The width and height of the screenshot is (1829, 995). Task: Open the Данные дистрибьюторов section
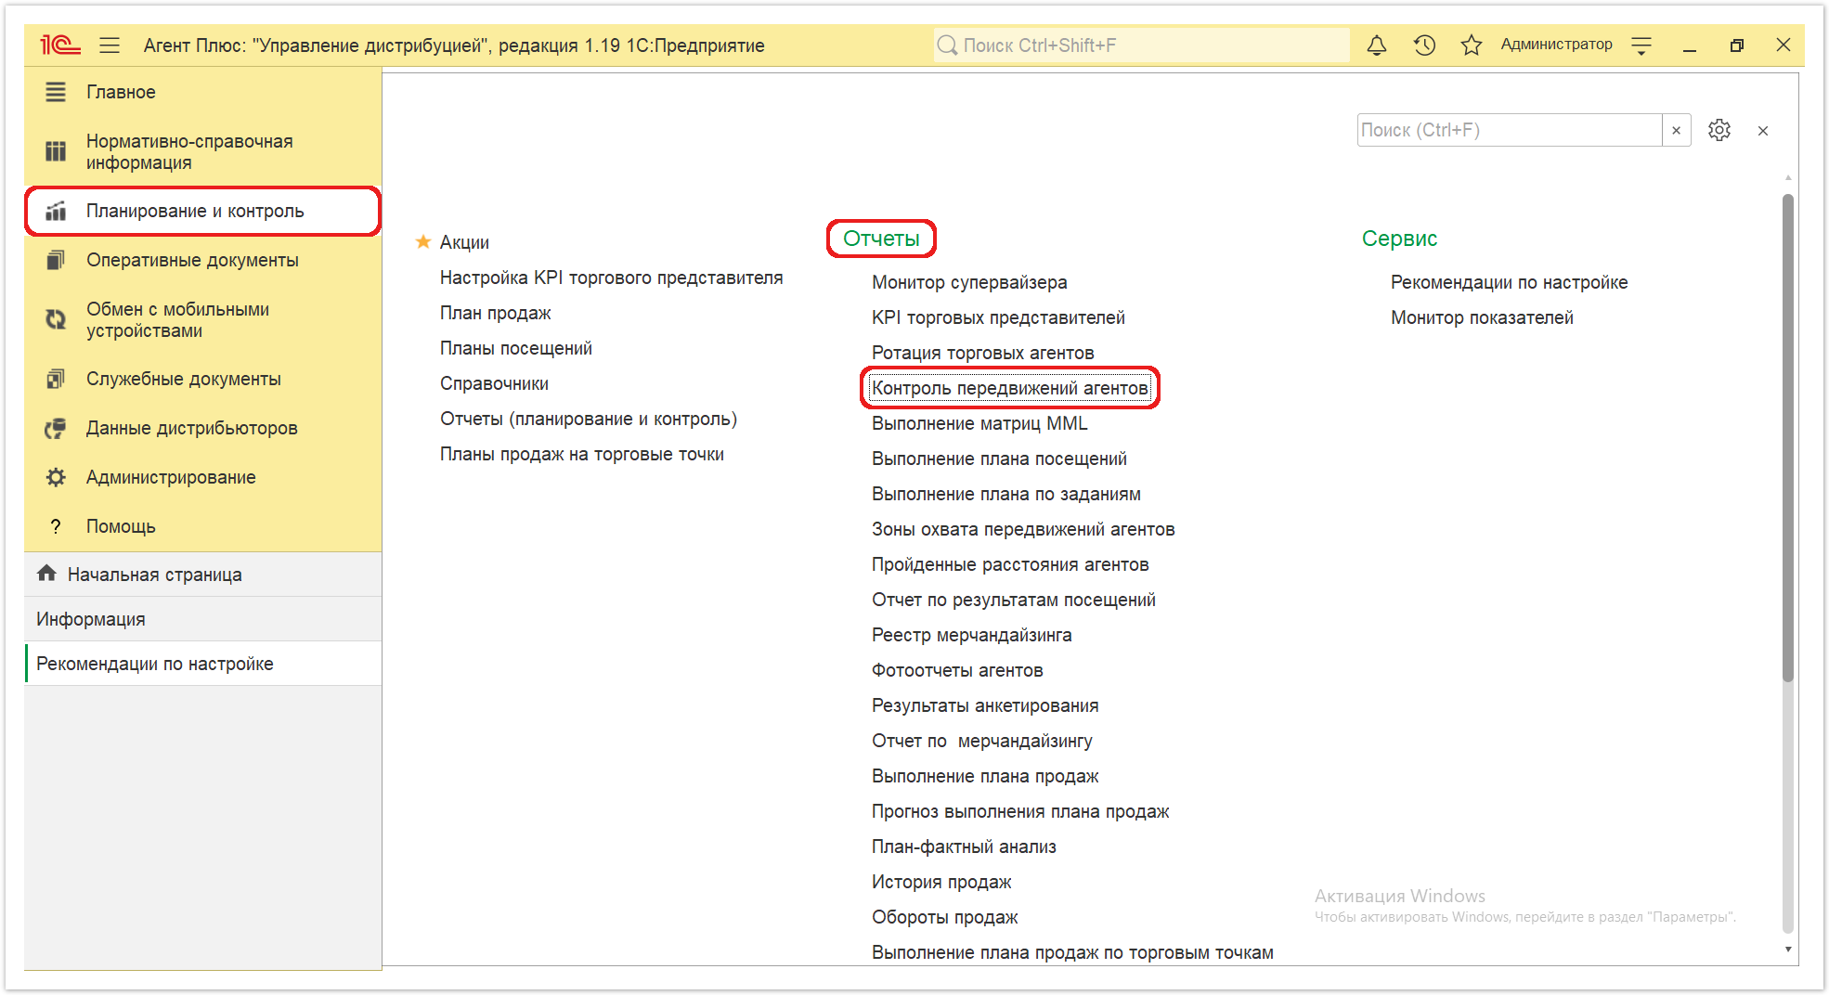[203, 428]
